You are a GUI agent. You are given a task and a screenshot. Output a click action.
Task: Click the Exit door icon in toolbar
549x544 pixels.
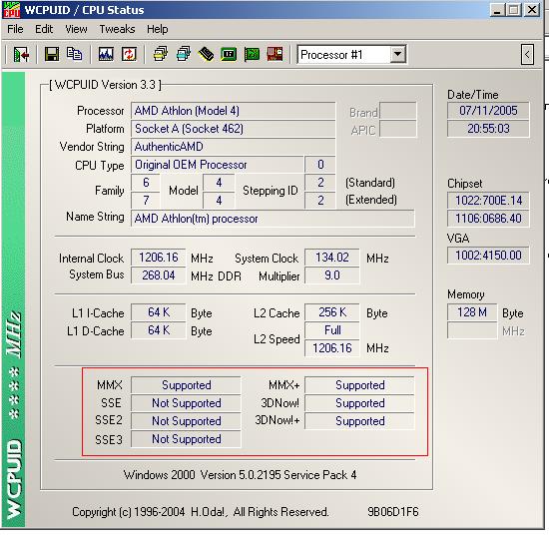pos(21,54)
